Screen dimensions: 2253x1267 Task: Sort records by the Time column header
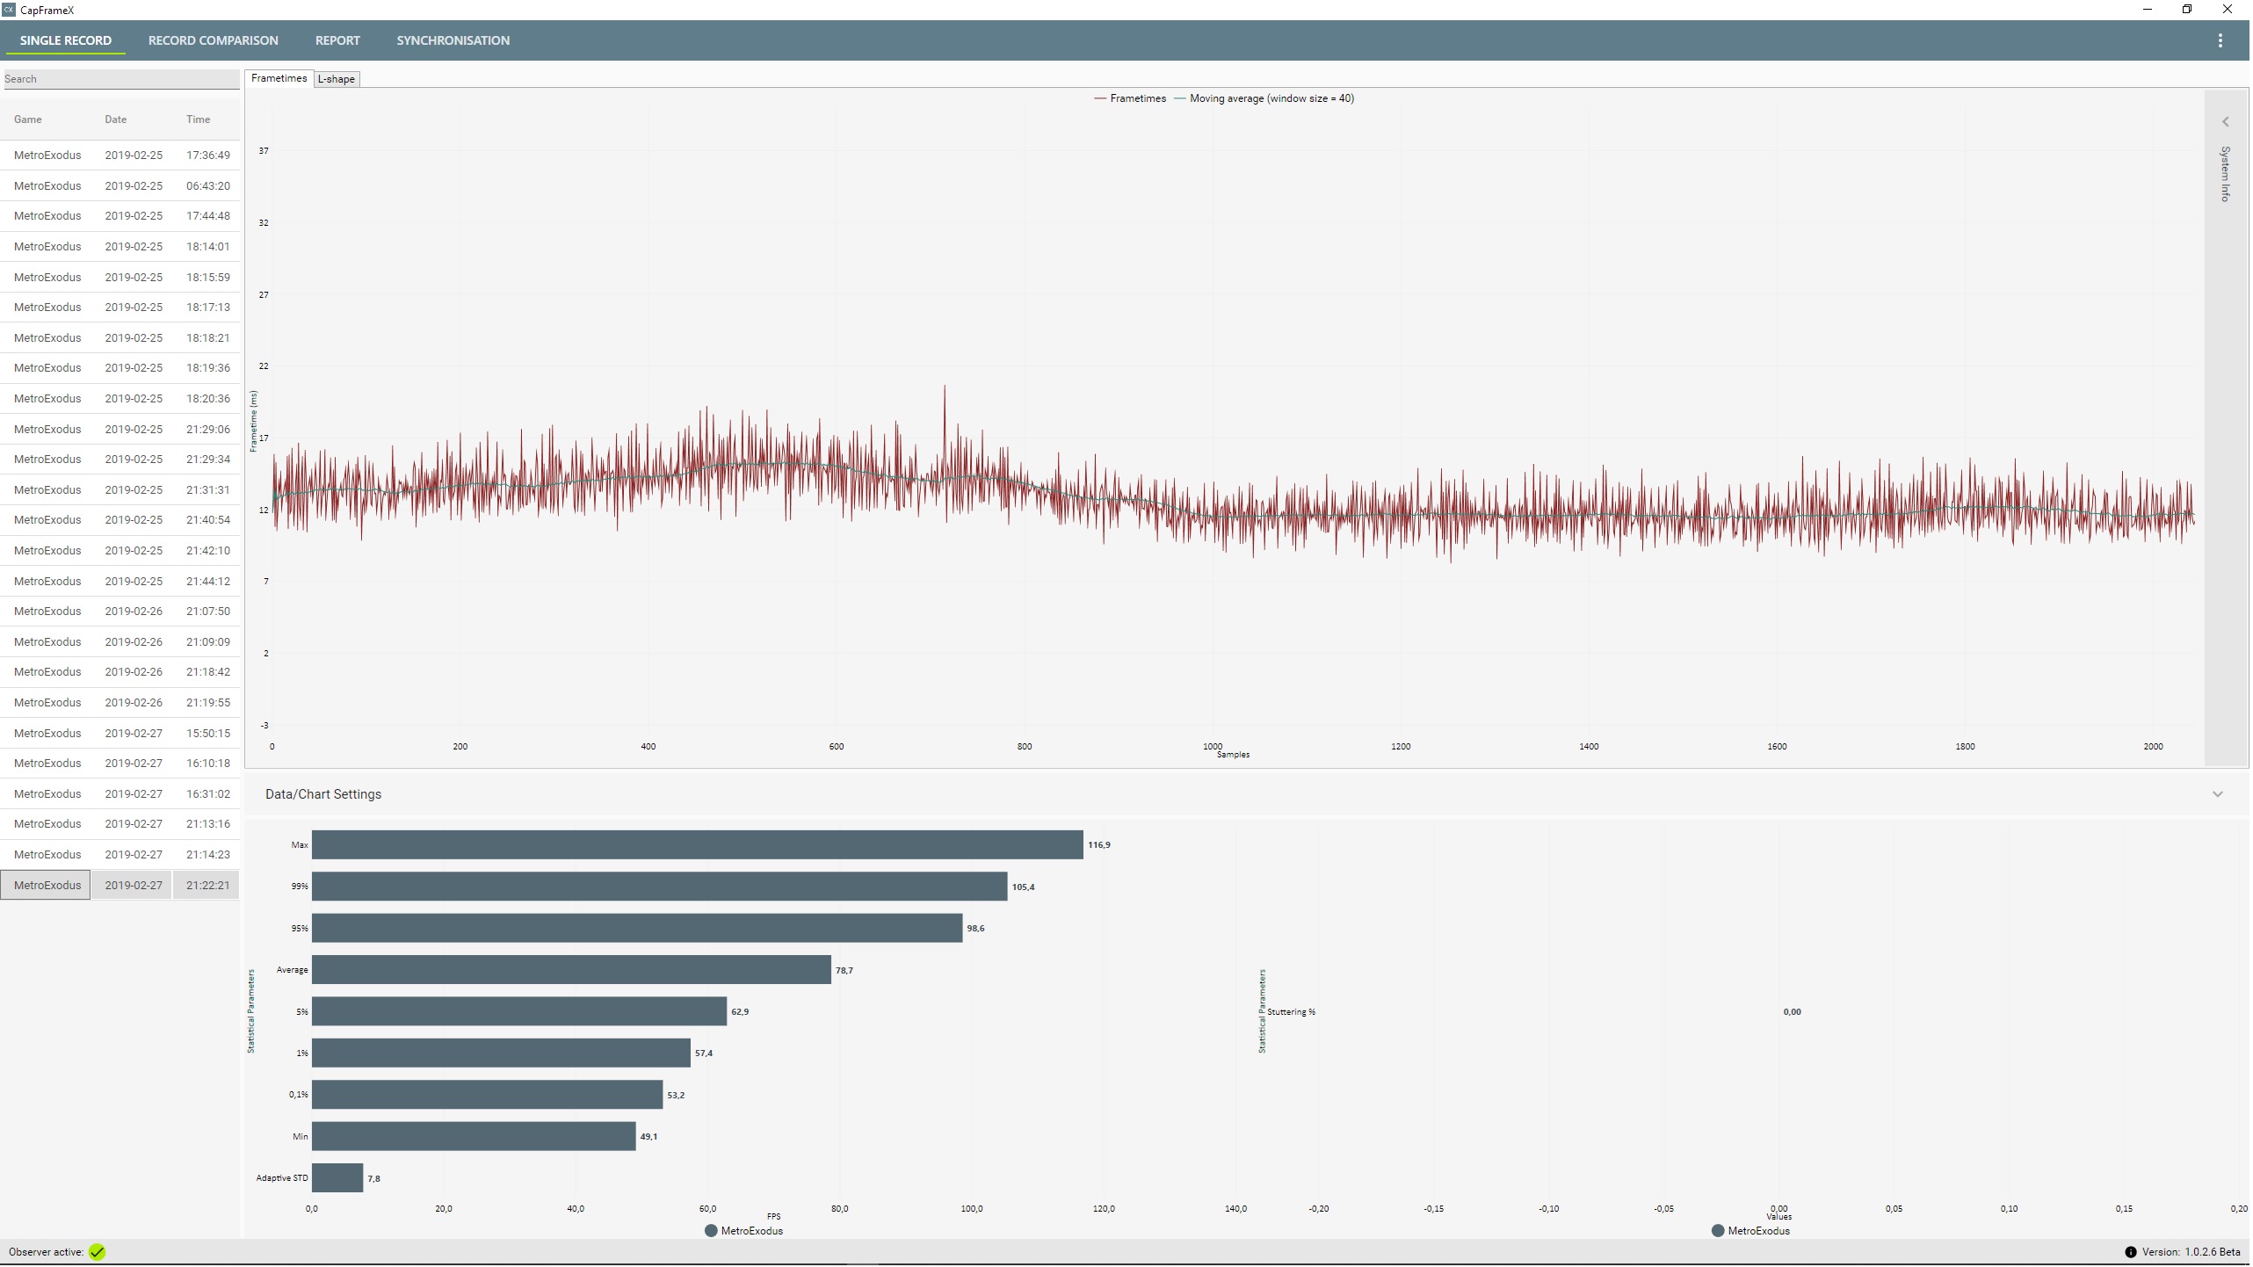[x=199, y=119]
